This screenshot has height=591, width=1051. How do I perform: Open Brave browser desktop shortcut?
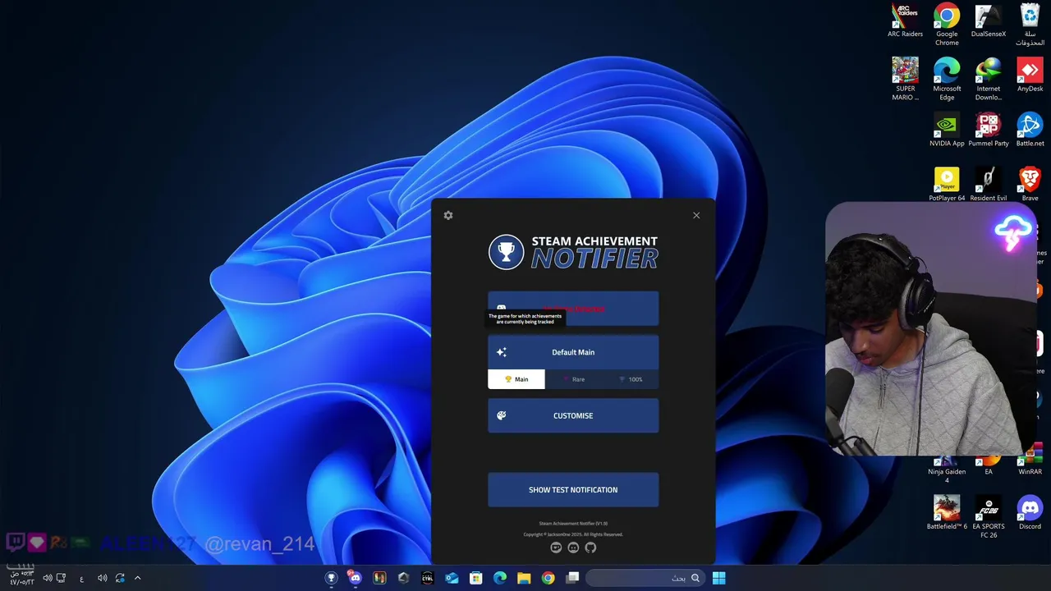click(1030, 185)
